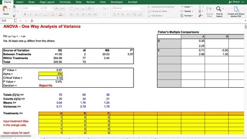The height and width of the screenshot is (139, 247).
Task: Switch to the Insert tab
Action: (x=20, y=2)
